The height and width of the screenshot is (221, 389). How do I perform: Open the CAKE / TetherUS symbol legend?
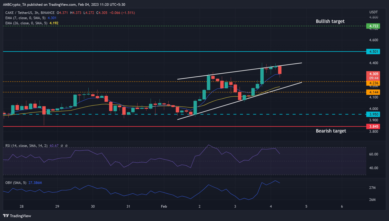click(x=30, y=13)
